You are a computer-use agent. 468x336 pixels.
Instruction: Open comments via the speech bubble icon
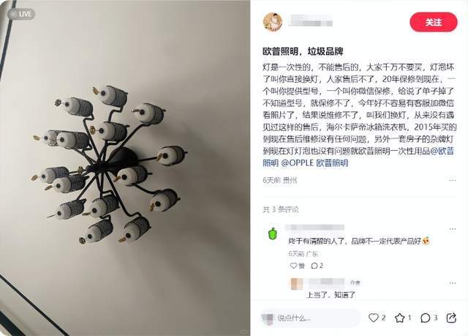(426, 318)
